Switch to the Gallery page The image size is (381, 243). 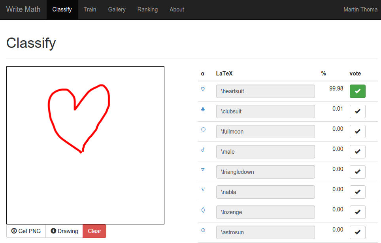[117, 9]
